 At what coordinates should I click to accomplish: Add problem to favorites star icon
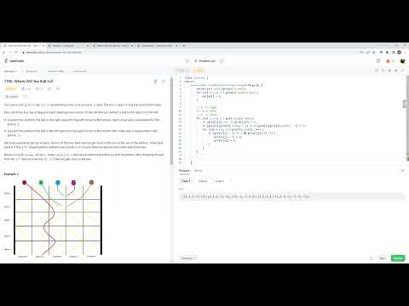(49, 89)
